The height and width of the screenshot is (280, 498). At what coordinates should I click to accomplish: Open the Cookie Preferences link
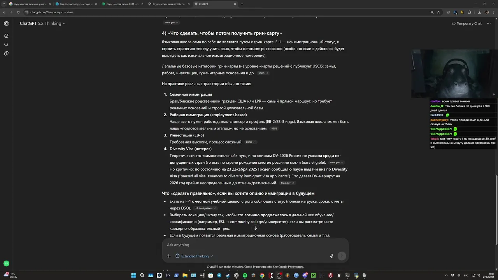[291, 267]
